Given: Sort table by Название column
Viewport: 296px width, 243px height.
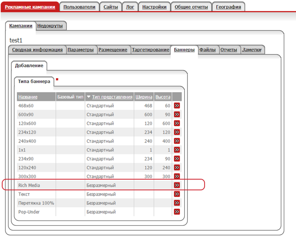Looking at the screenshot, I should (x=28, y=97).
